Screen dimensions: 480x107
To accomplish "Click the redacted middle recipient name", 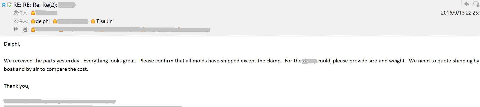I will pyautogui.click(x=73, y=21).
